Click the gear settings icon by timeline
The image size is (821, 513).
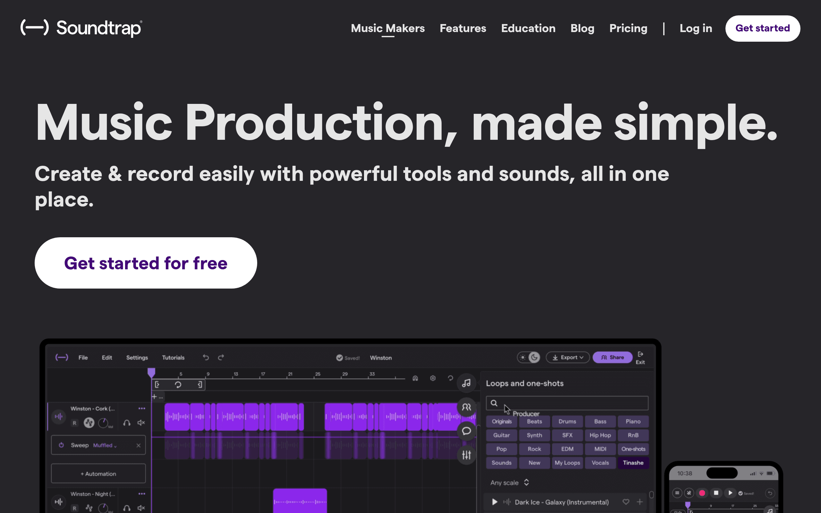[x=433, y=378]
